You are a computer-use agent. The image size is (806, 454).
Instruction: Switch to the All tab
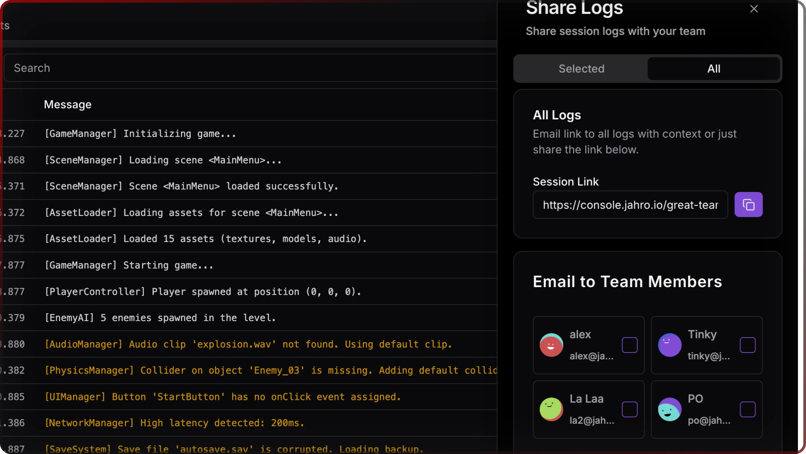[x=714, y=69]
